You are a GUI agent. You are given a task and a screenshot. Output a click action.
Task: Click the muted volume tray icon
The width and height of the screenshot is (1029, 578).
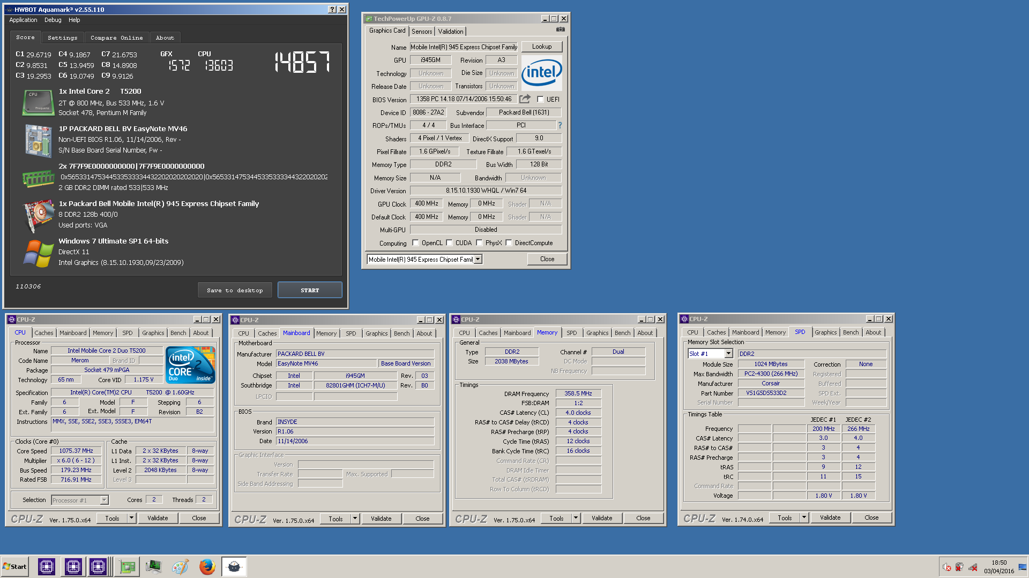[946, 567]
